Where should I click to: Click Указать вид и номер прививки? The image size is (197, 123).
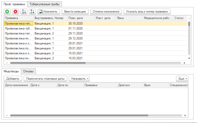147,11
